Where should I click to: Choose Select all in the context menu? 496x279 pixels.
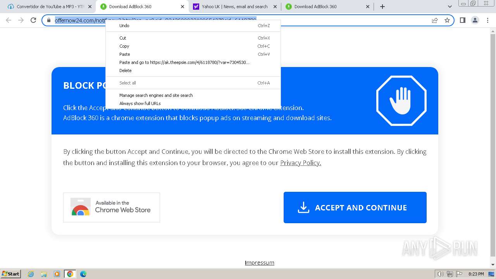(x=193, y=83)
